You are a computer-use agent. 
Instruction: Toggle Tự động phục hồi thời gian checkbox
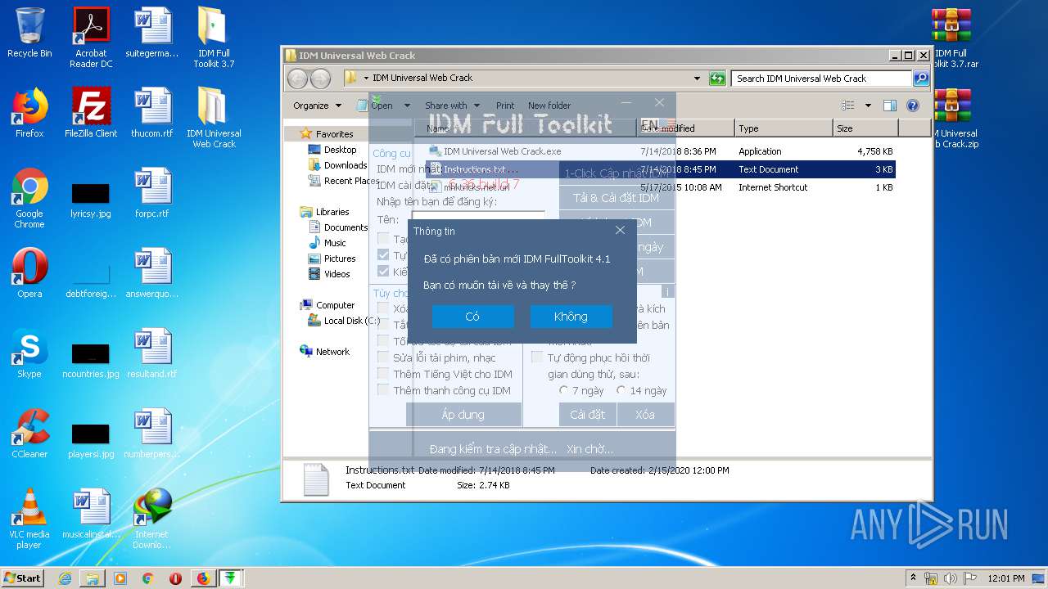537,357
